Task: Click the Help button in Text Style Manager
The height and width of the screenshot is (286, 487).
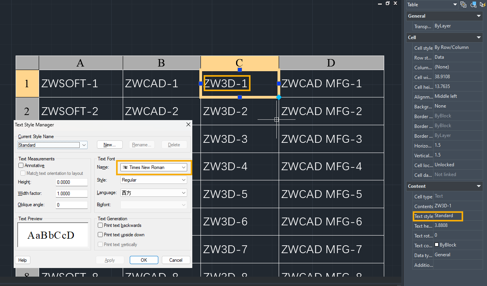Action: [23, 260]
